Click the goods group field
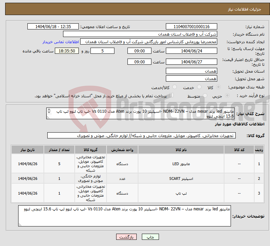Image resolution: width=270 pixels, height=246 pixels. click(x=142, y=135)
